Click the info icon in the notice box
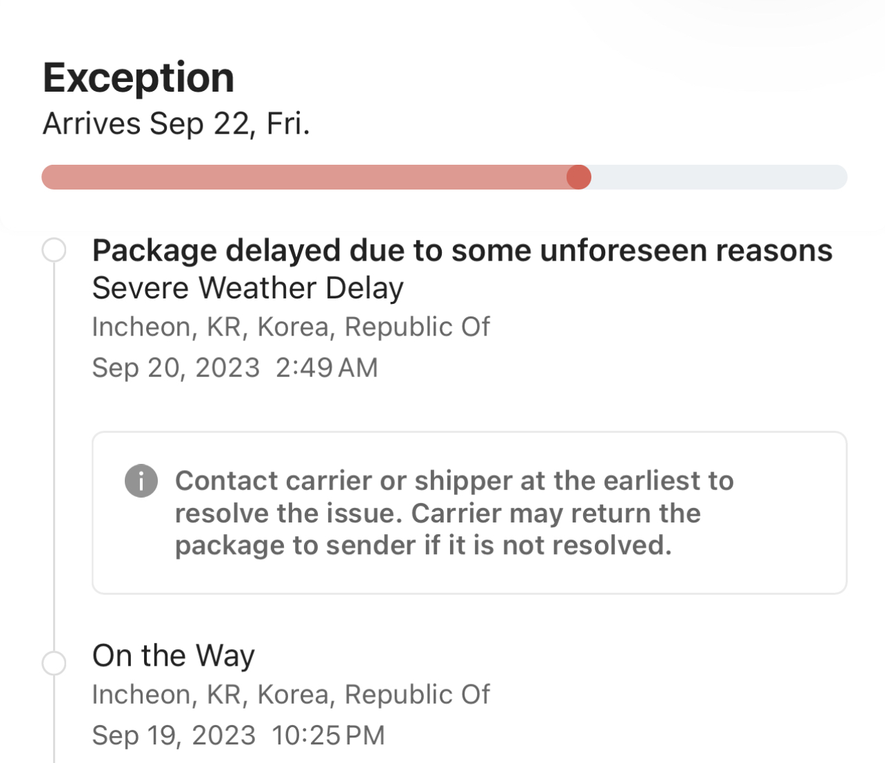 pos(141,480)
